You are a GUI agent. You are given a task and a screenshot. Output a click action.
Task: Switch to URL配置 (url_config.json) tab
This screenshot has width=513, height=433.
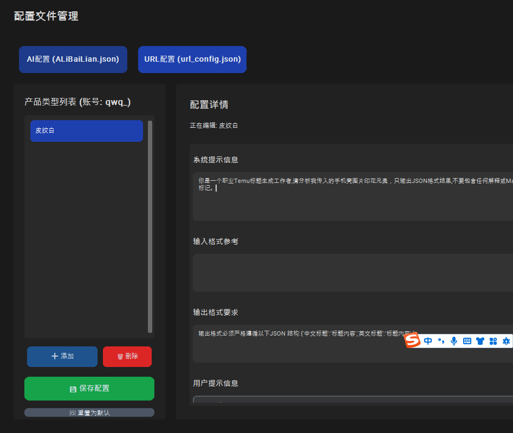tap(192, 59)
